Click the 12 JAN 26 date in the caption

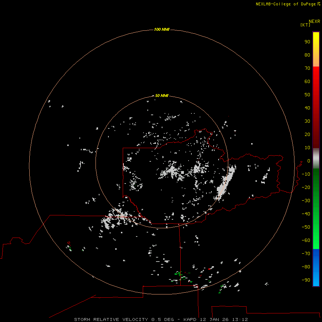[214, 319]
